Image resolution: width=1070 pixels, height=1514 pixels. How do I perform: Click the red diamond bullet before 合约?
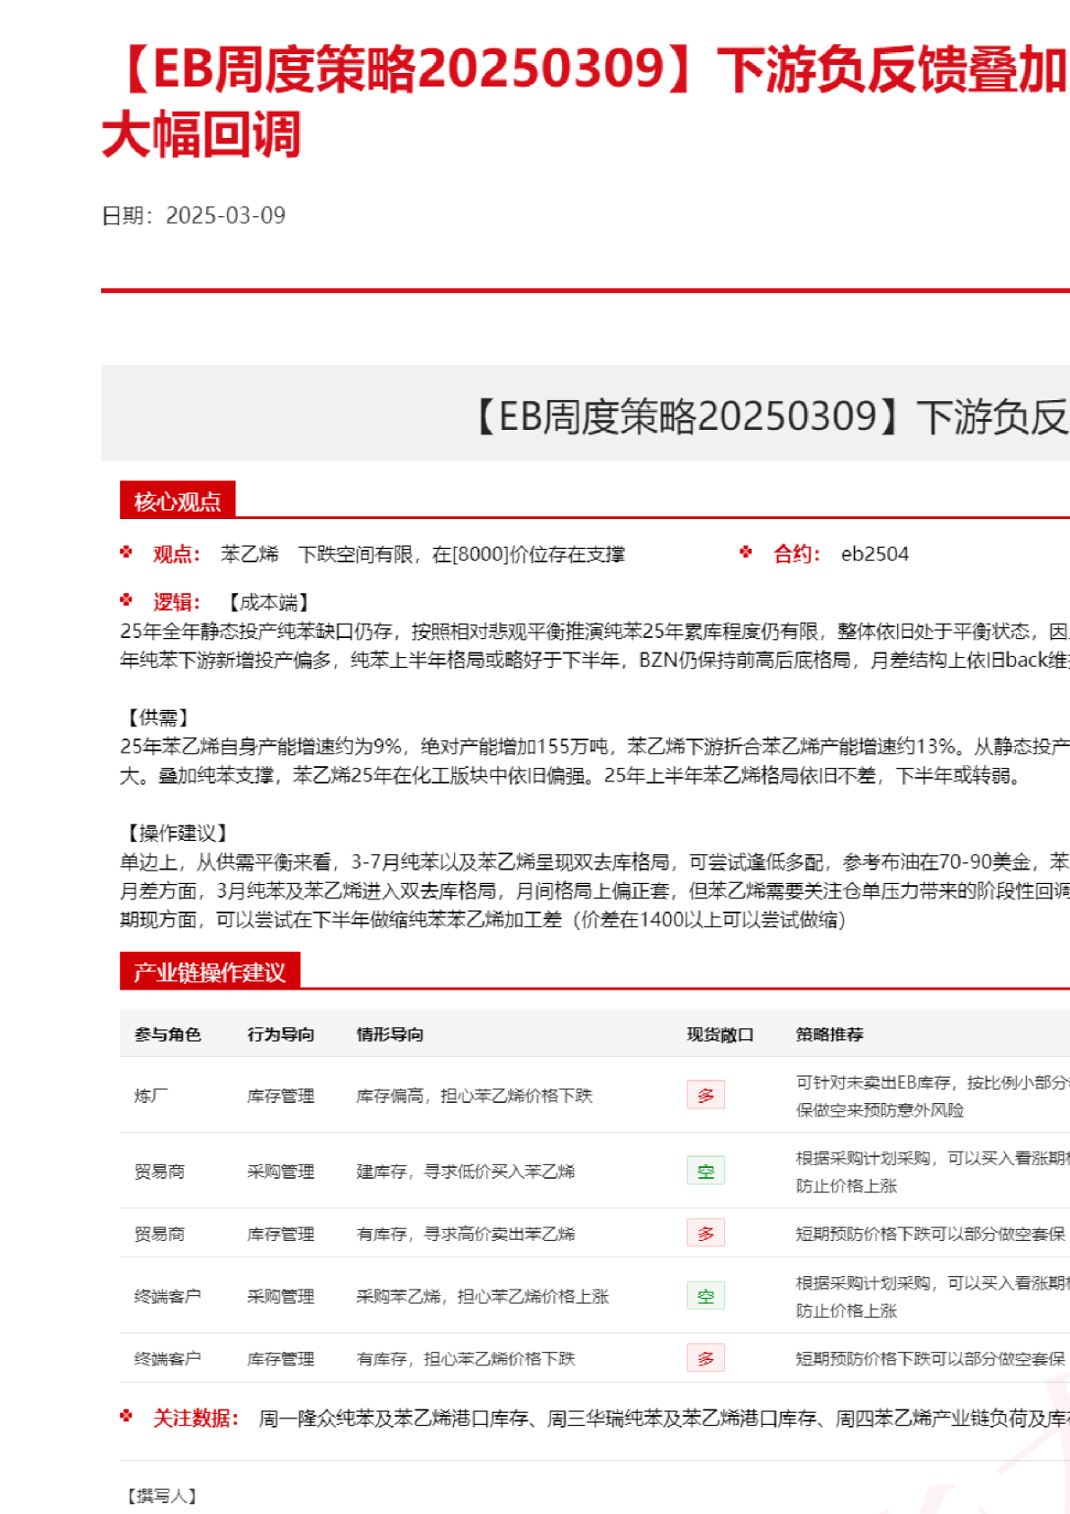pyautogui.click(x=746, y=552)
